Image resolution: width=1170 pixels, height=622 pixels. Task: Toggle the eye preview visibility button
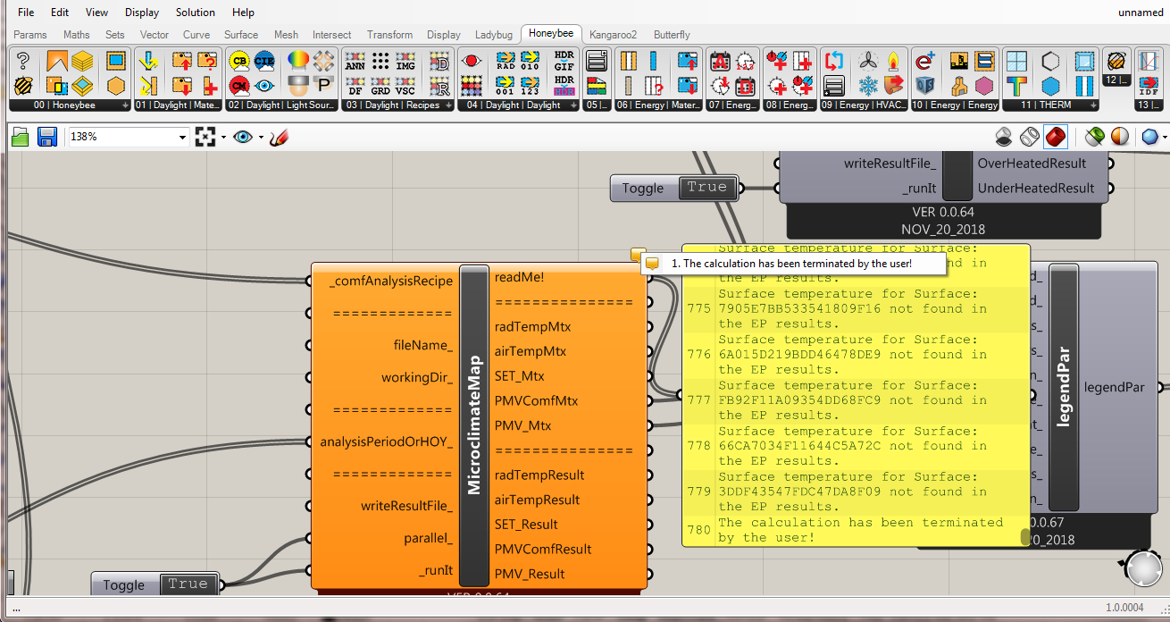pyautogui.click(x=243, y=138)
